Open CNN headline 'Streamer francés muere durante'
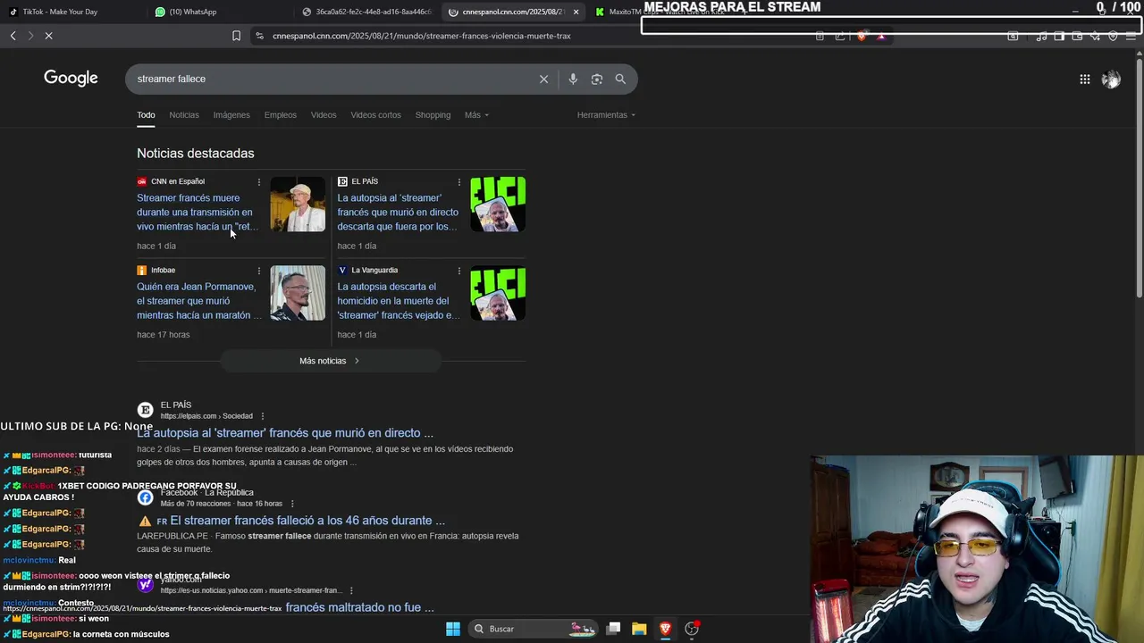 [198, 213]
